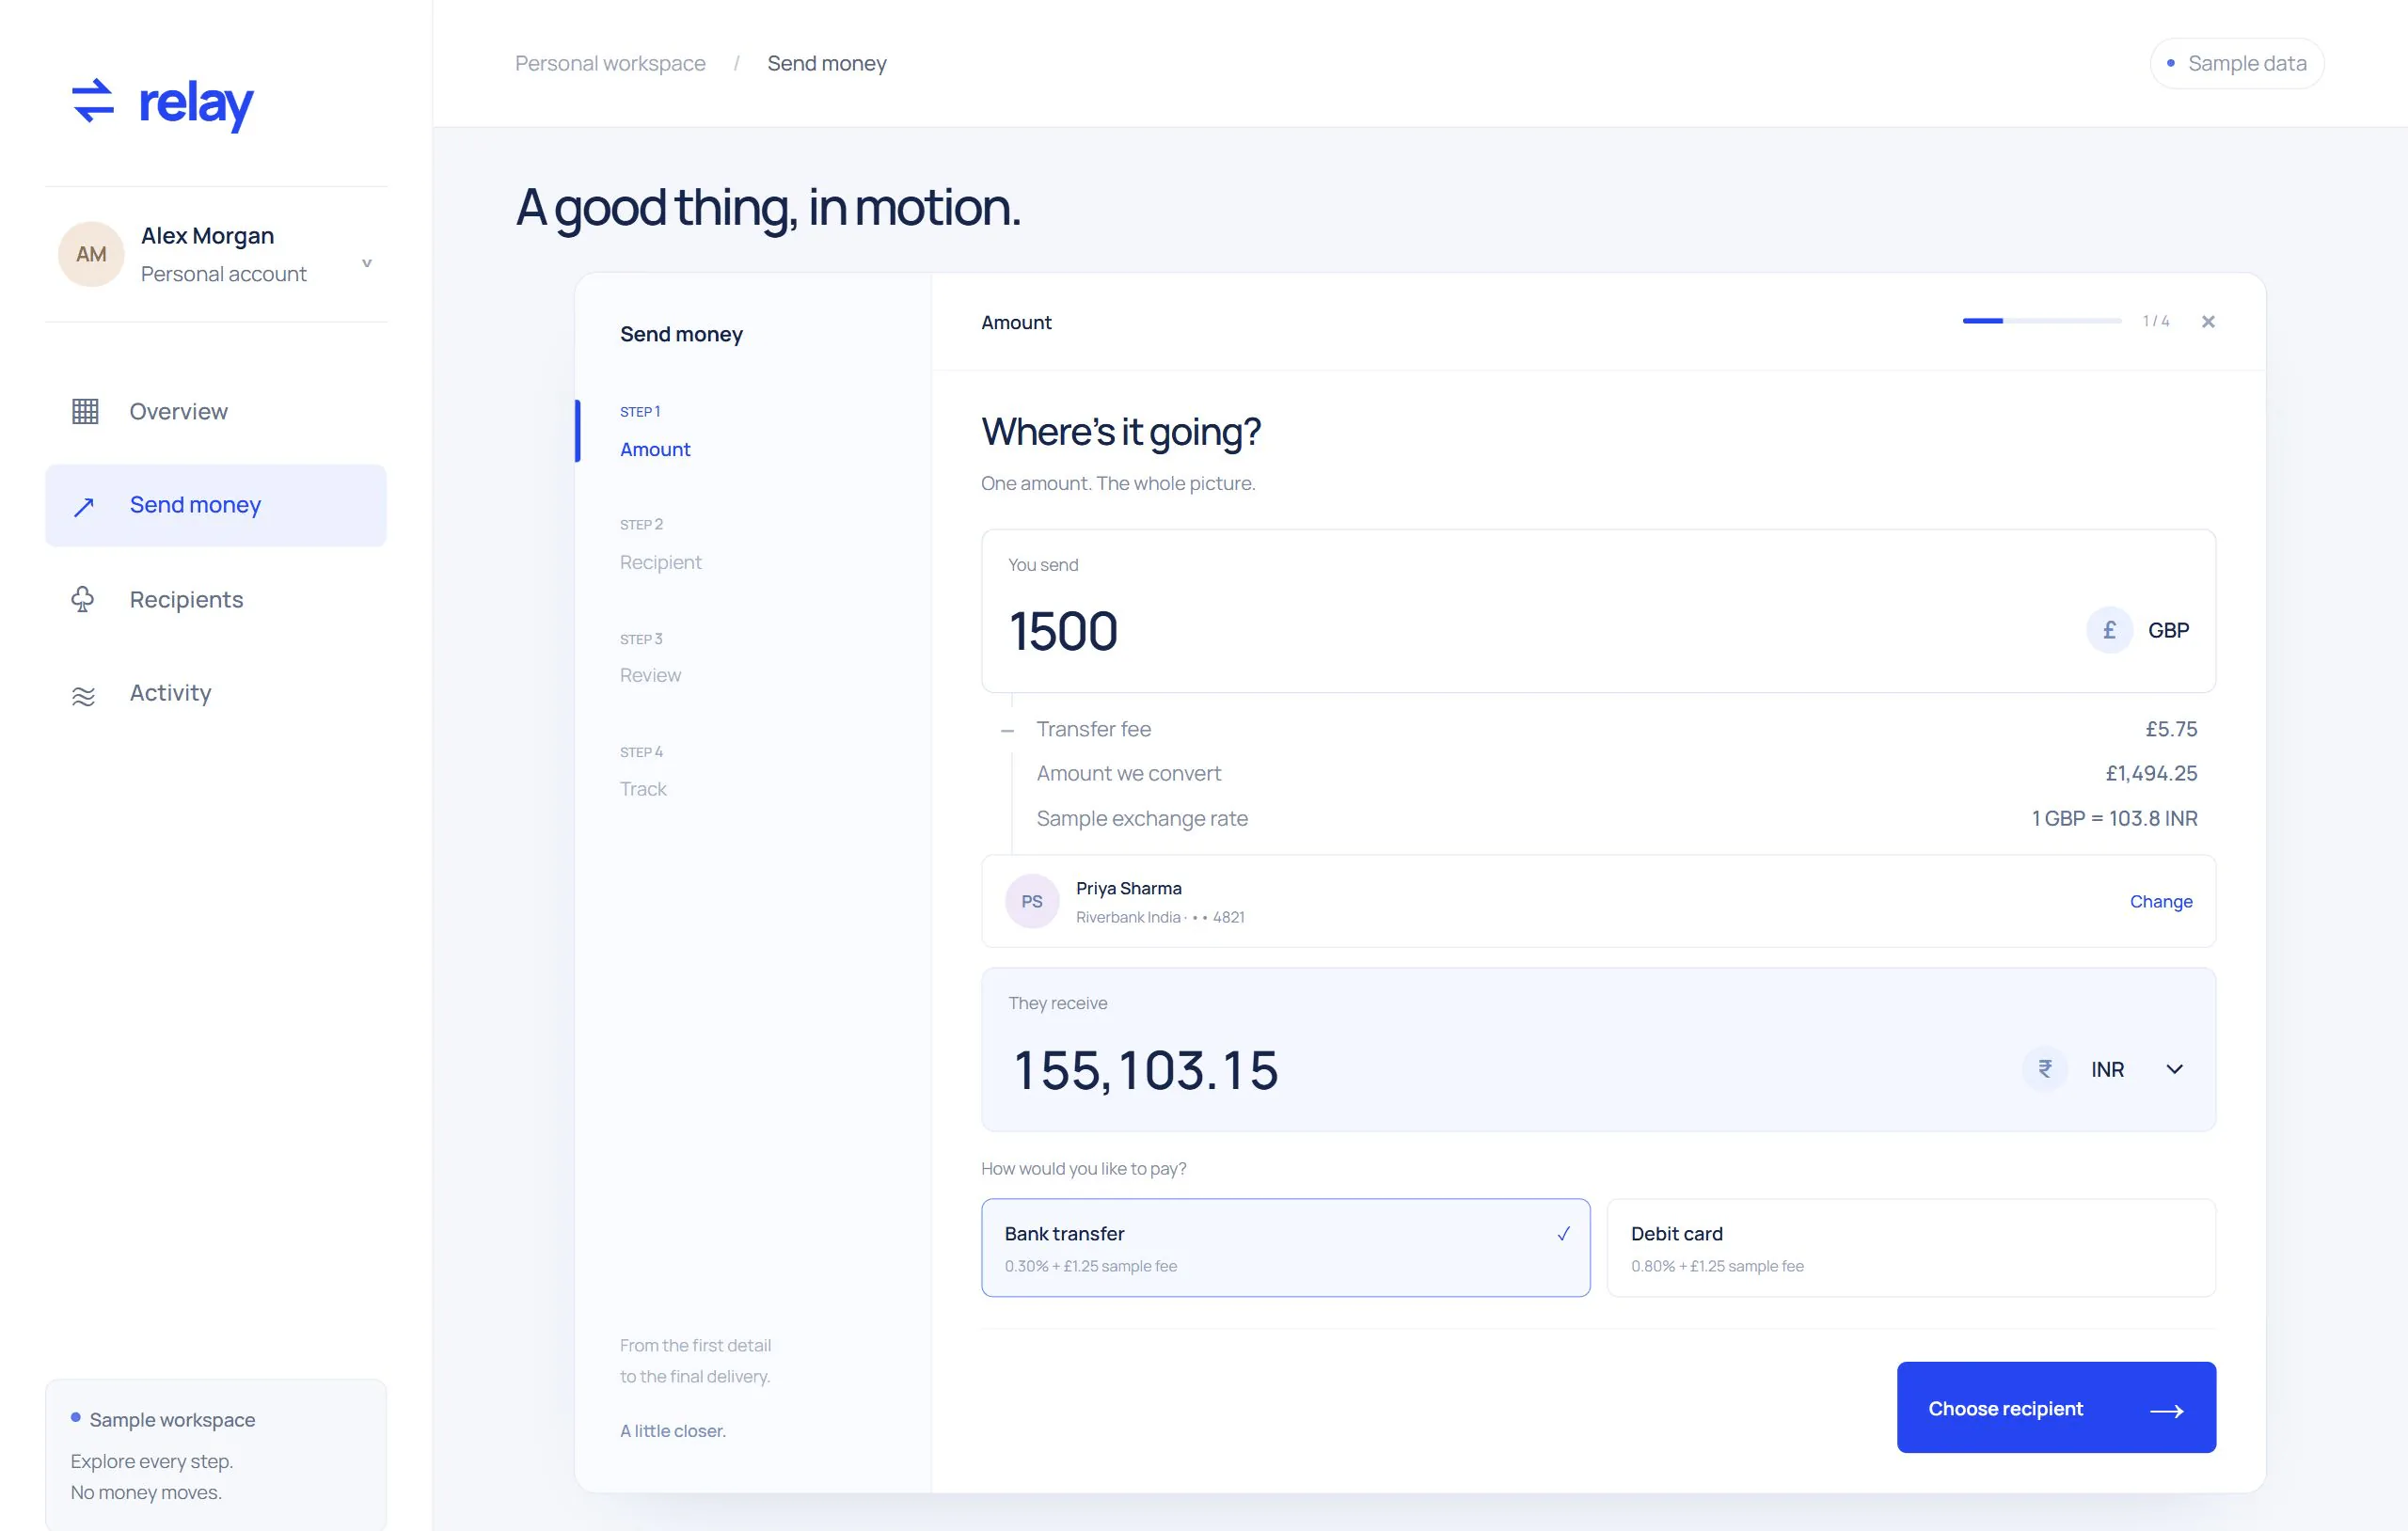Open Recipients in the sidebar
This screenshot has width=2408, height=1531.
pos(216,599)
